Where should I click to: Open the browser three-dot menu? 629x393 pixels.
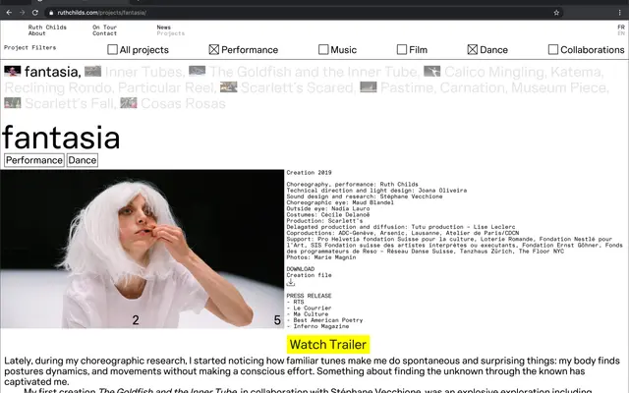(620, 13)
